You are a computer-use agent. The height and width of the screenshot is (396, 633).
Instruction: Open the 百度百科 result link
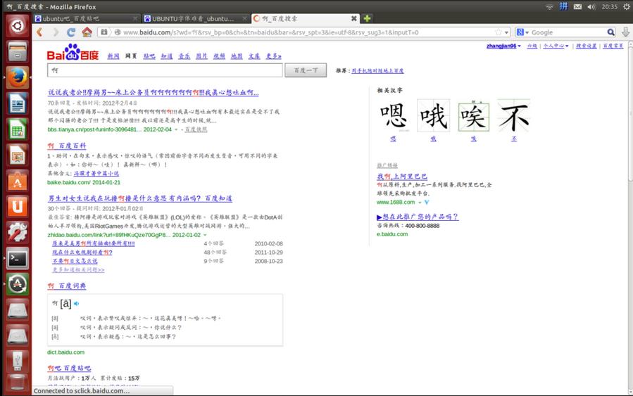click(x=67, y=146)
